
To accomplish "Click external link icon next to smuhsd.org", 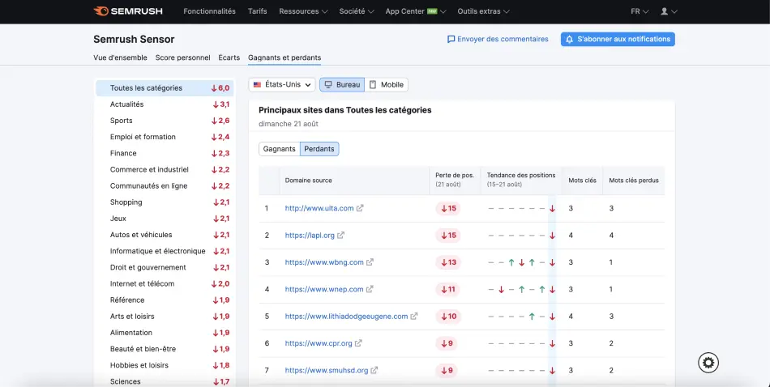I will pyautogui.click(x=374, y=370).
